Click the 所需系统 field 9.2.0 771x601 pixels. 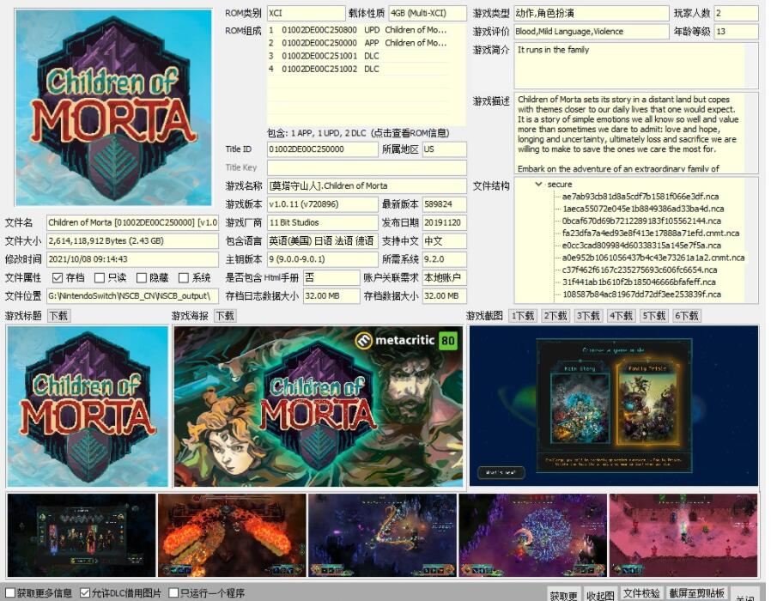(444, 259)
